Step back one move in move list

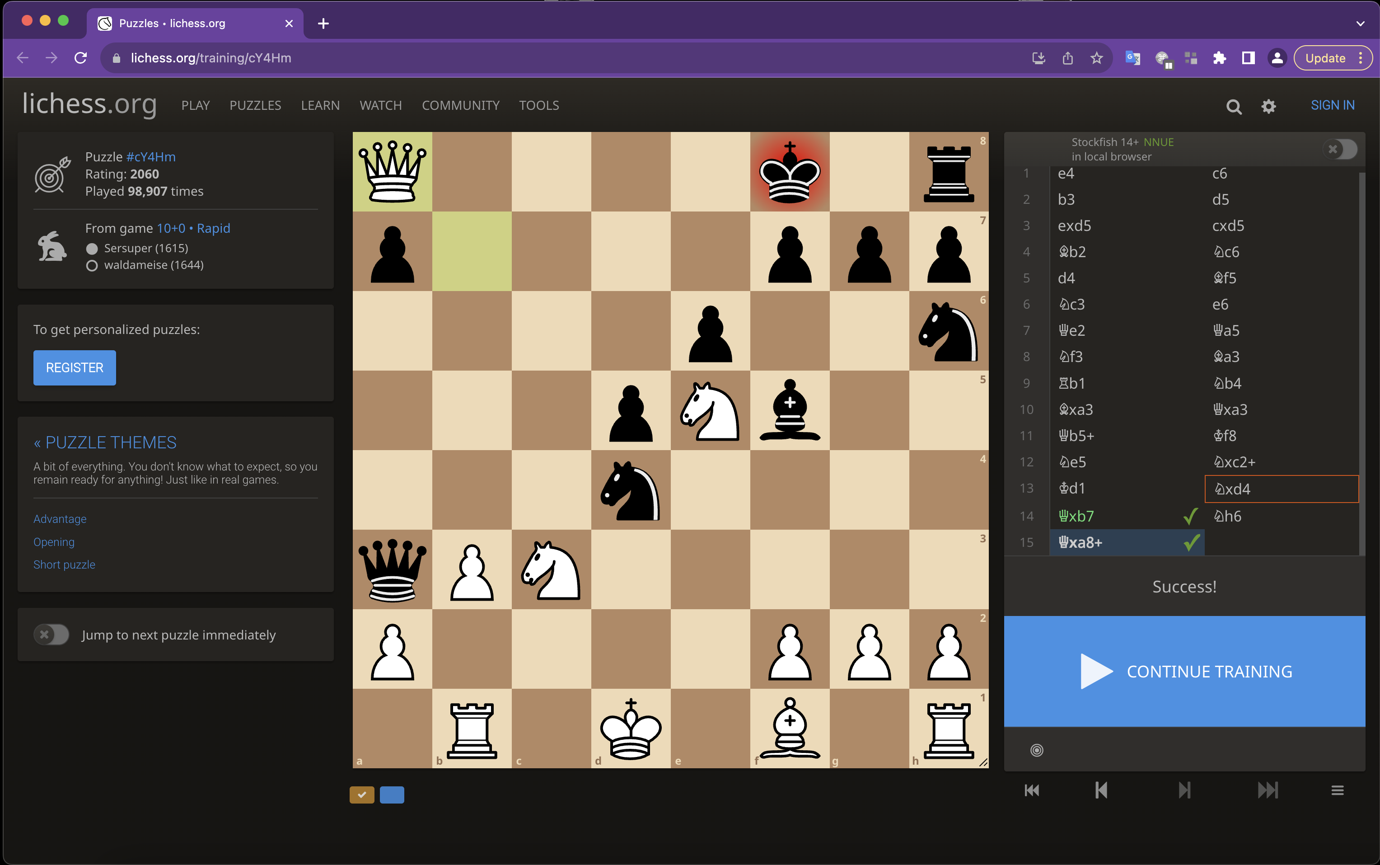(x=1101, y=790)
